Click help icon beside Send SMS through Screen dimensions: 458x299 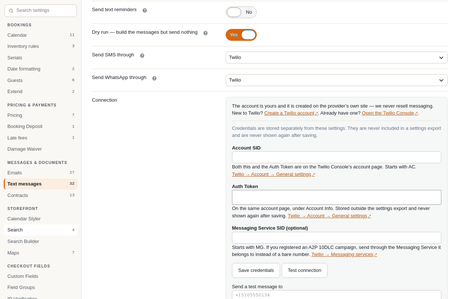coord(142,56)
